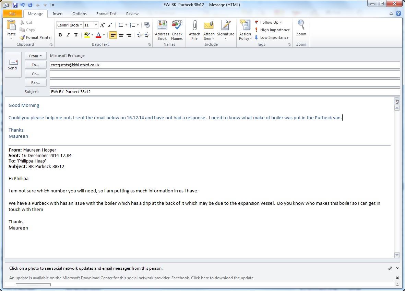This screenshot has width=405, height=291.
Task: Customize the Quick Access Toolbar dropdown
Action: click(53, 5)
